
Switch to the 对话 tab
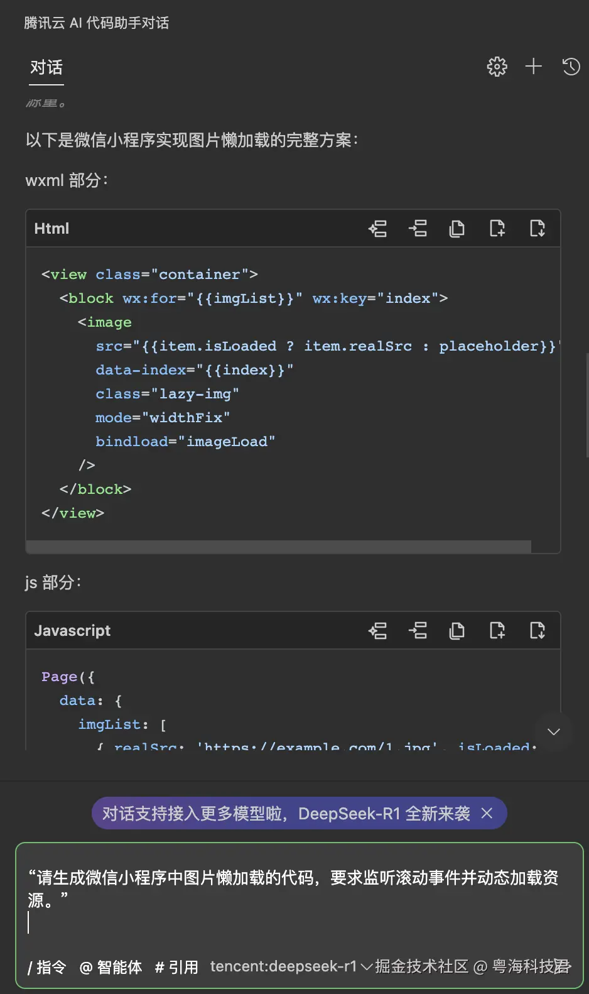tap(46, 67)
